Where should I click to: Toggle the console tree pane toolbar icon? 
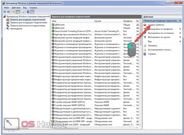18,12
